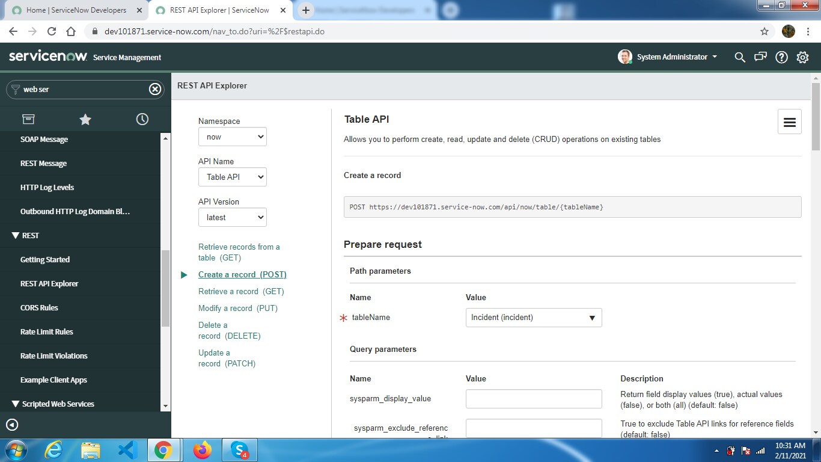The height and width of the screenshot is (462, 821).
Task: Open HTTP Log Levels module
Action: 47,187
